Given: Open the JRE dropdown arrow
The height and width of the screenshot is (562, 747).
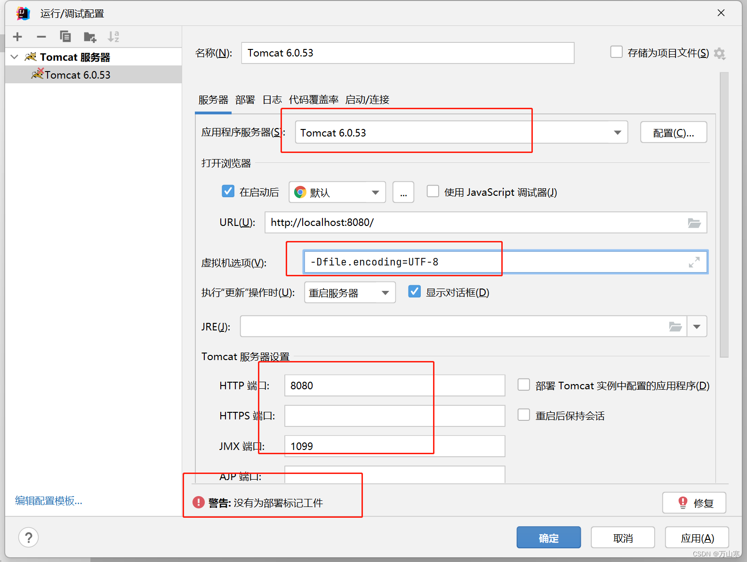Looking at the screenshot, I should 697,327.
